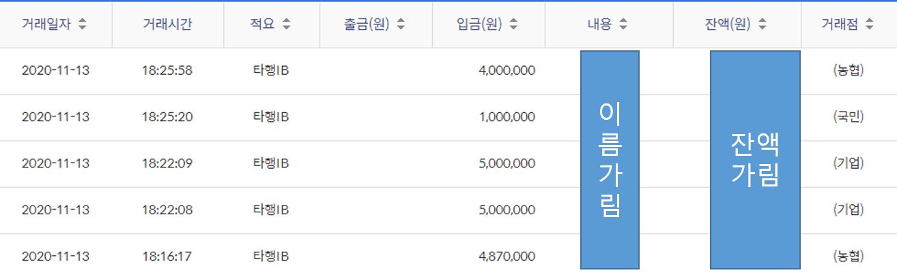Viewport: 897px width, 279px height.
Task: Sort table by 출금(원) sort arrows
Action: pyautogui.click(x=401, y=24)
